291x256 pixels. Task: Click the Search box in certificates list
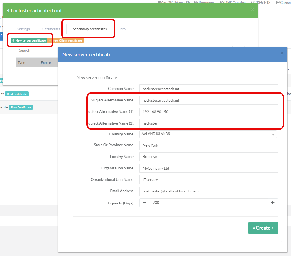click(36, 50)
